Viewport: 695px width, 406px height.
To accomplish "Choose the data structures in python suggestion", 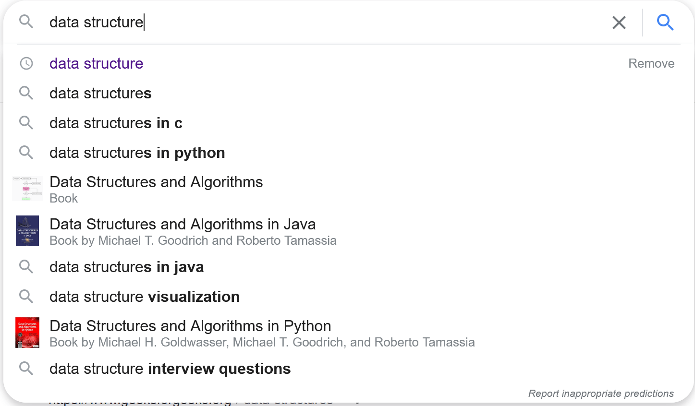I will 137,153.
